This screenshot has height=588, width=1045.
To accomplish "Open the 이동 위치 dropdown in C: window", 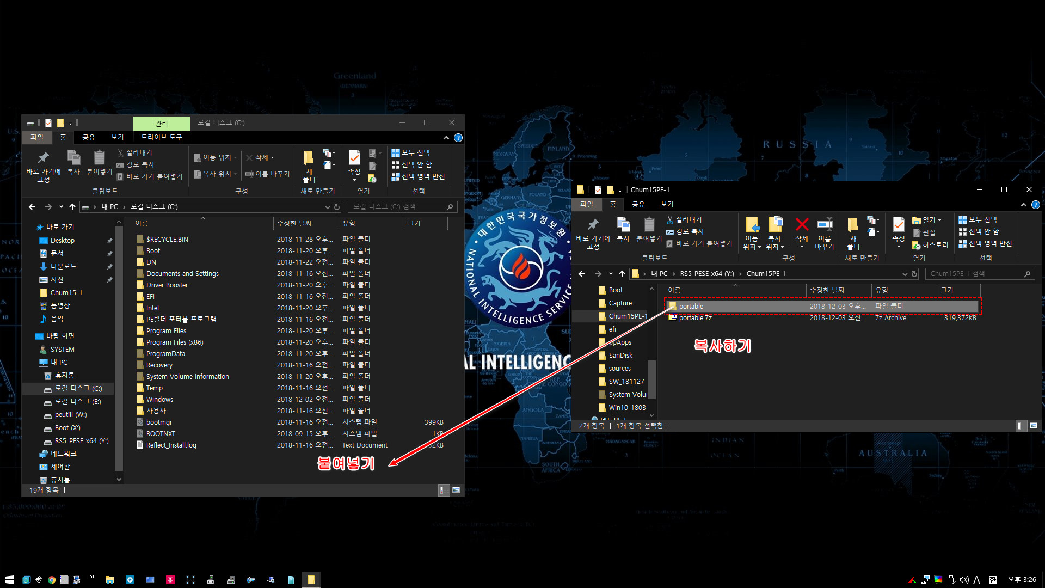I will click(x=216, y=157).
